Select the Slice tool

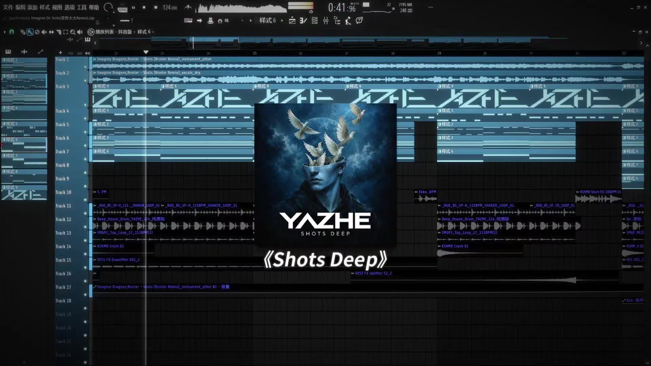[59, 32]
